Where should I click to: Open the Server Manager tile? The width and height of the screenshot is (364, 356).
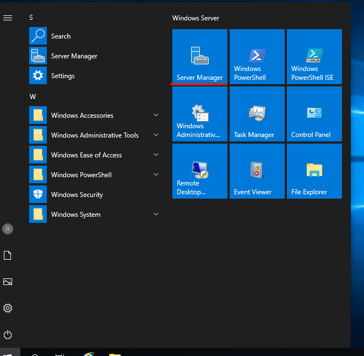point(200,57)
